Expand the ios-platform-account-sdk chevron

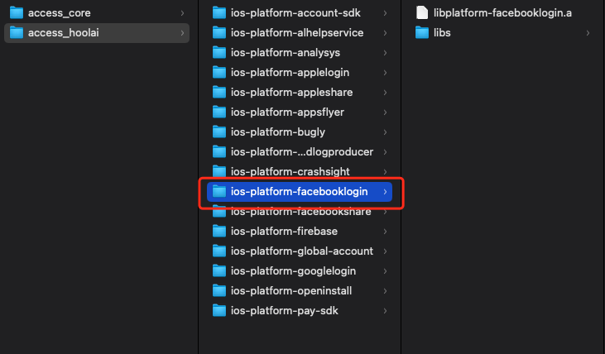tap(385, 13)
